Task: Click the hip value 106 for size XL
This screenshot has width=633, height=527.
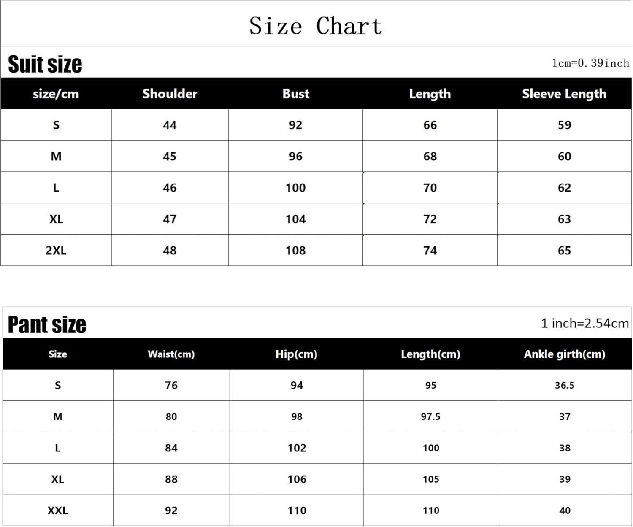Action: pyautogui.click(x=297, y=479)
